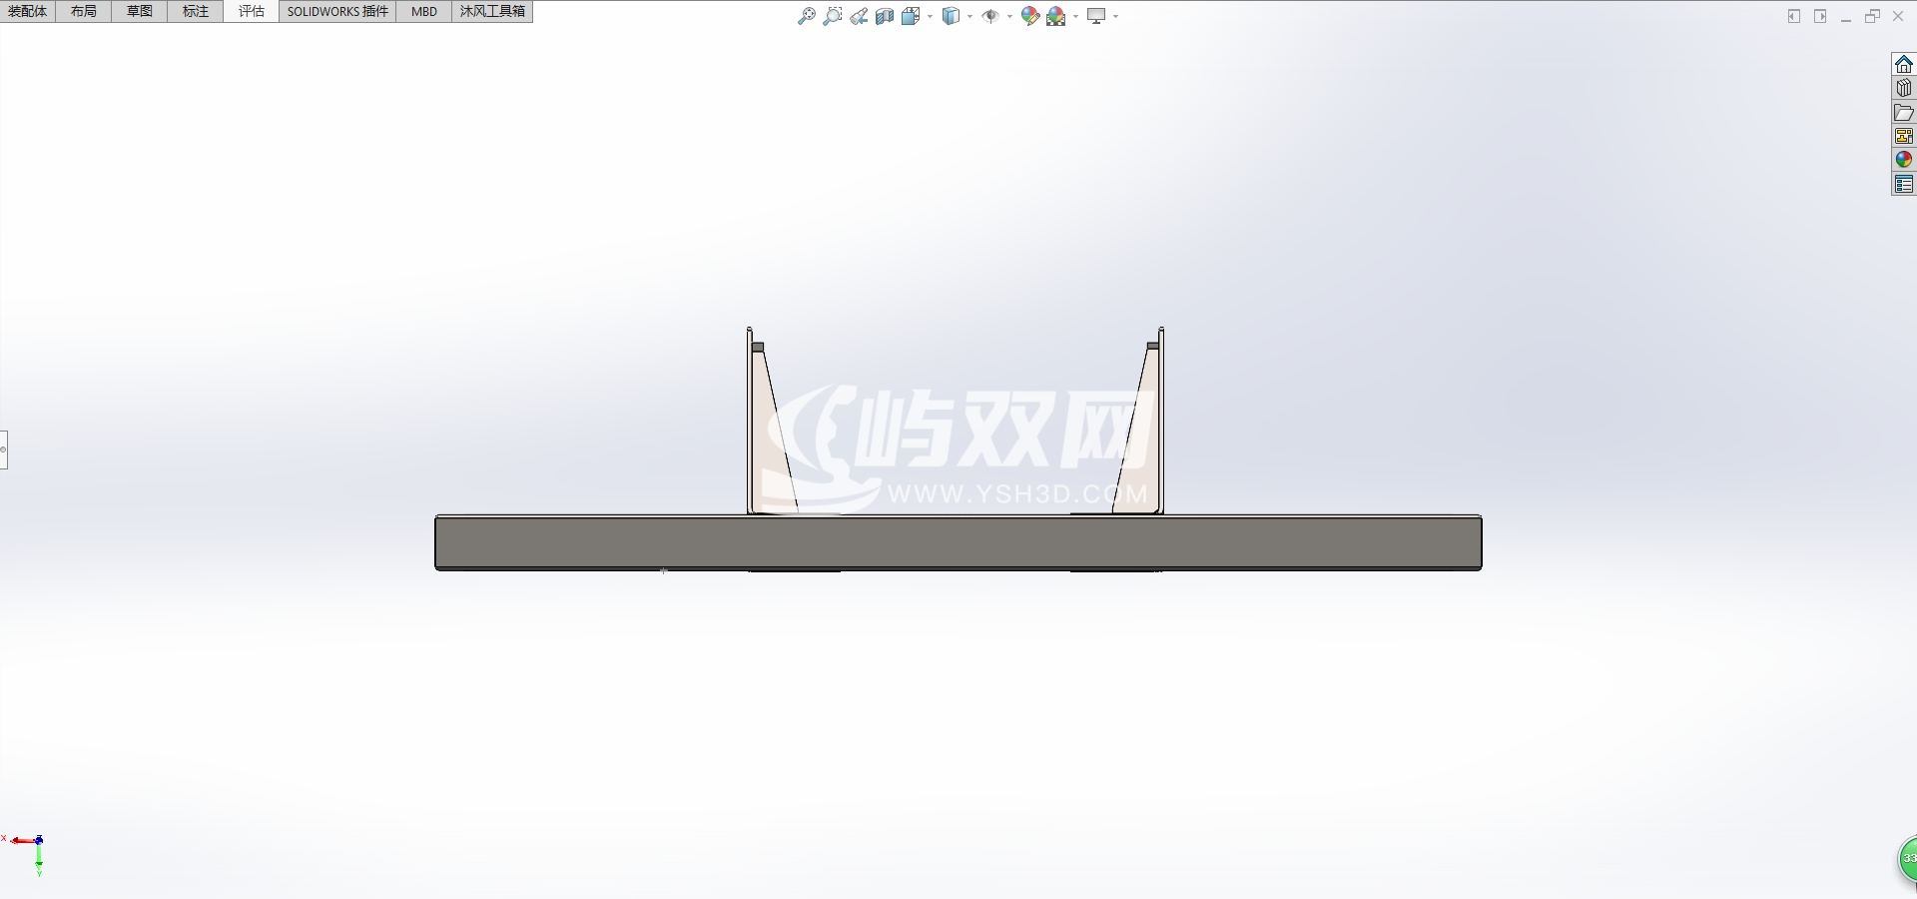Image resolution: width=1917 pixels, height=899 pixels.
Task: Click the expand right panel arrow button
Action: (1820, 16)
